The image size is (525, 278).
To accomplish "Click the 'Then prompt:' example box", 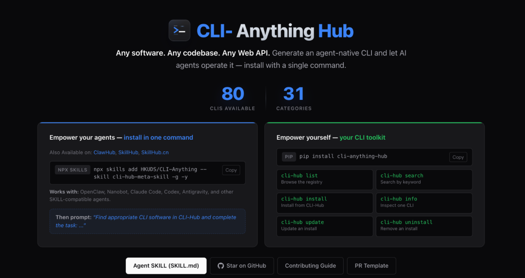I will (x=147, y=221).
